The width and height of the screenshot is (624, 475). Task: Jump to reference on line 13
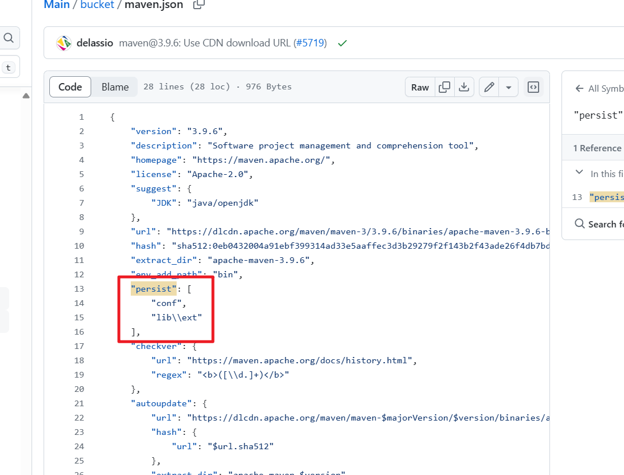597,197
